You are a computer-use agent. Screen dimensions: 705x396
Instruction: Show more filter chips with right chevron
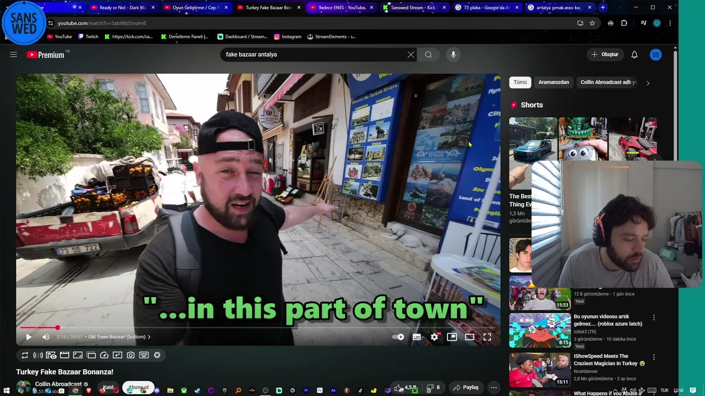pyautogui.click(x=648, y=83)
